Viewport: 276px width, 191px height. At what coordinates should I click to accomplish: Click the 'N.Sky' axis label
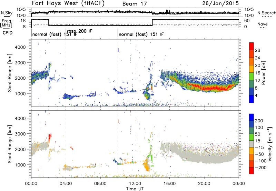[x=7, y=13]
